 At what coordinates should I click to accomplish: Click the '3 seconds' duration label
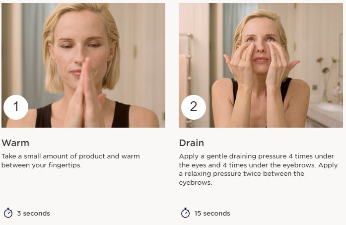33,213
